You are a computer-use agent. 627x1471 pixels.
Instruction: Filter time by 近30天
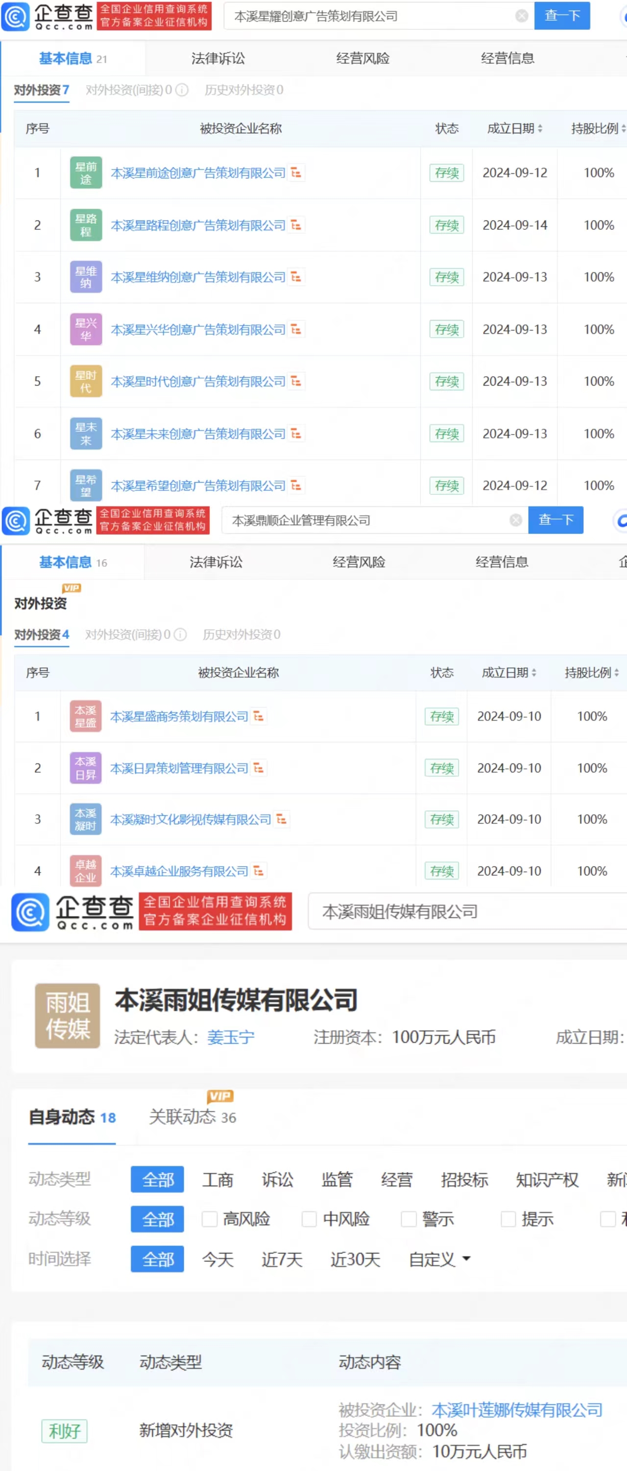(355, 1259)
